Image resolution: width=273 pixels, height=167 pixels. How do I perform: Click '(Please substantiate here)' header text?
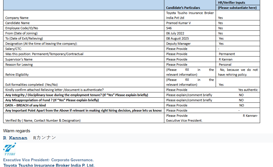coord(237,8)
